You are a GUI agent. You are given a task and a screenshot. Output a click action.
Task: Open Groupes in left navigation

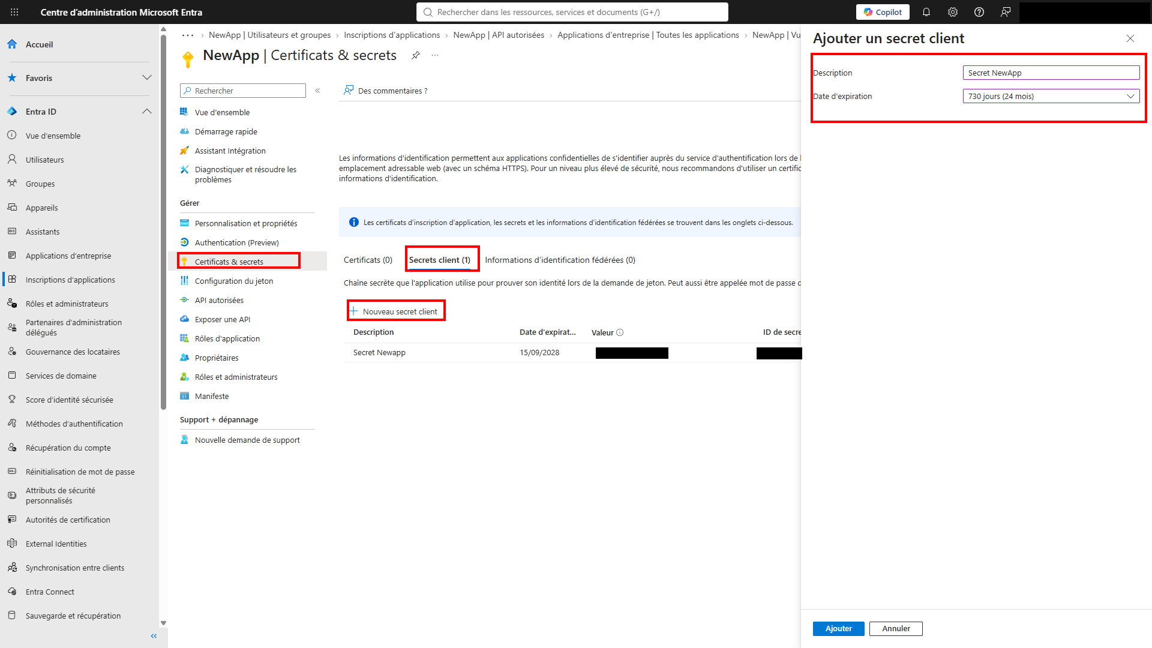coord(40,184)
